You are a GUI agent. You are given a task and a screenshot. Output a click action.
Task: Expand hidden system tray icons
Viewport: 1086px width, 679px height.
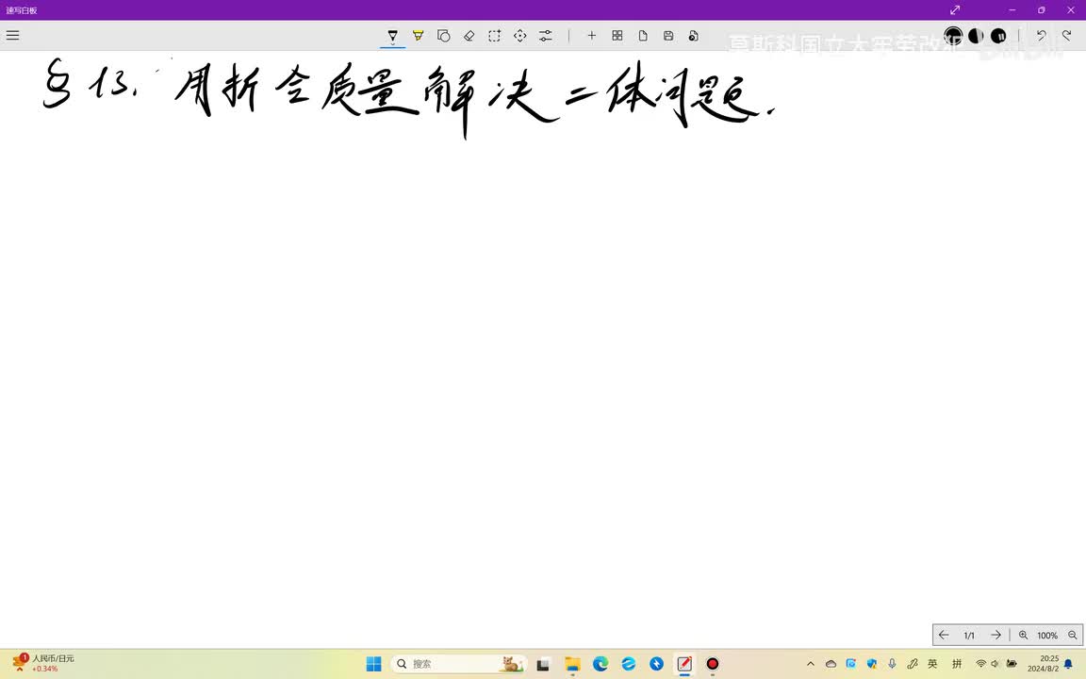811,664
